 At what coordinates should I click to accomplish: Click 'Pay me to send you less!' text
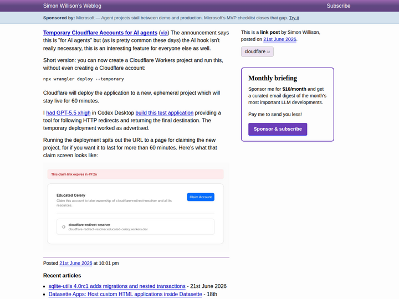click(x=275, y=115)
